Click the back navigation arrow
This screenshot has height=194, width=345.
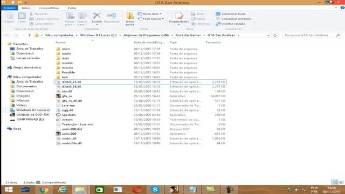[7, 35]
